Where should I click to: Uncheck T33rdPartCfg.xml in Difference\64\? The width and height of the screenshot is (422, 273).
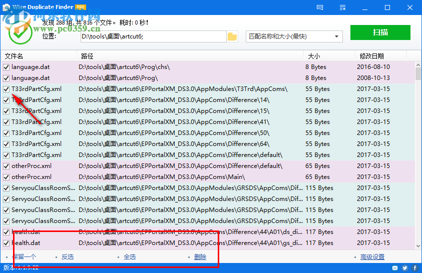pos(6,144)
